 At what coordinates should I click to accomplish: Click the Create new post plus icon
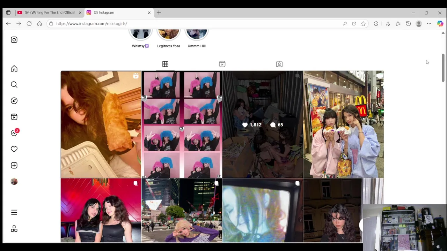pyautogui.click(x=14, y=165)
